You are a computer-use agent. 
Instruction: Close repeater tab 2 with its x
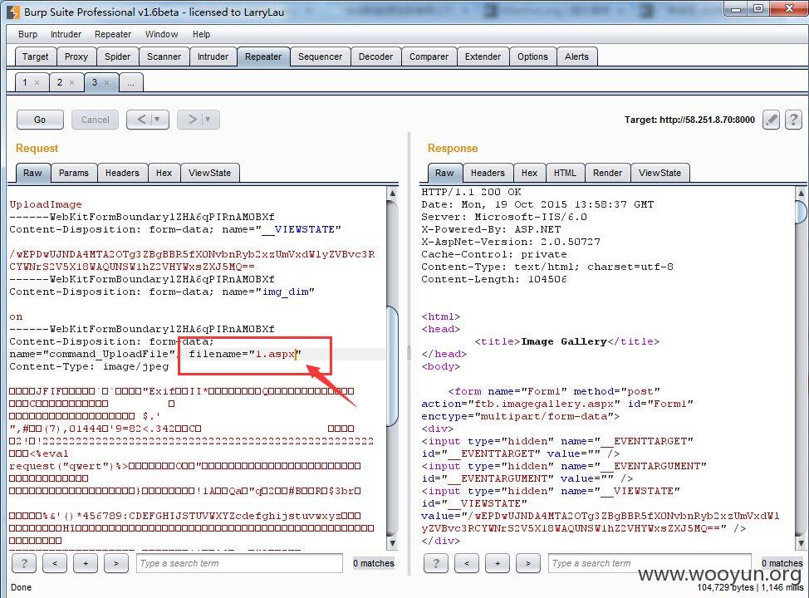tap(71, 82)
